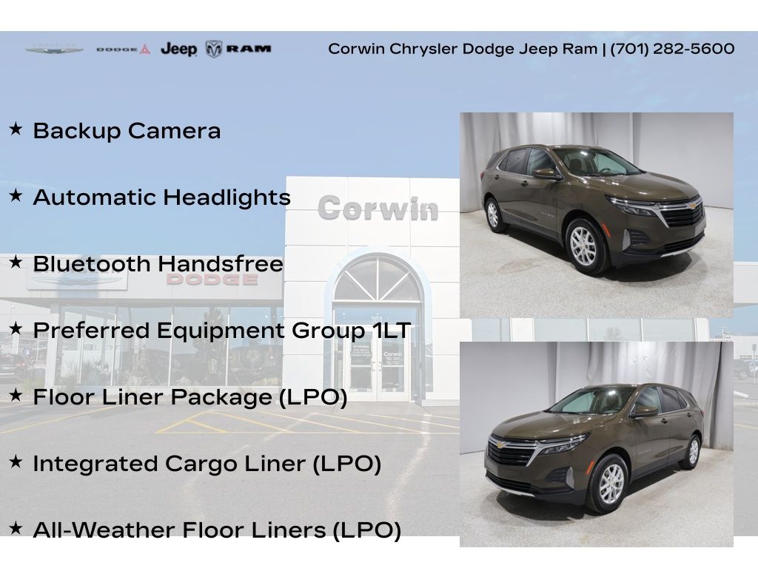Select the 'Bluetooth Handsfree' feature text
The image size is (758, 568).
(158, 264)
